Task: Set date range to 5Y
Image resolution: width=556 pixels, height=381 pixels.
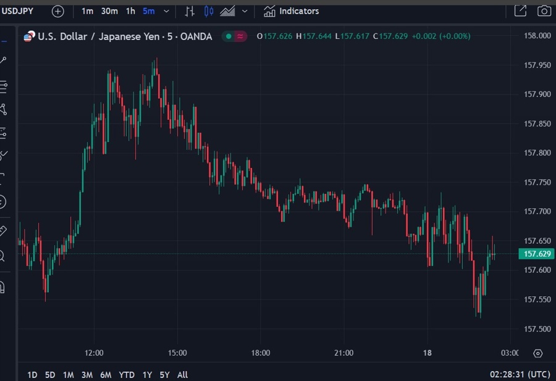Action: 164,375
